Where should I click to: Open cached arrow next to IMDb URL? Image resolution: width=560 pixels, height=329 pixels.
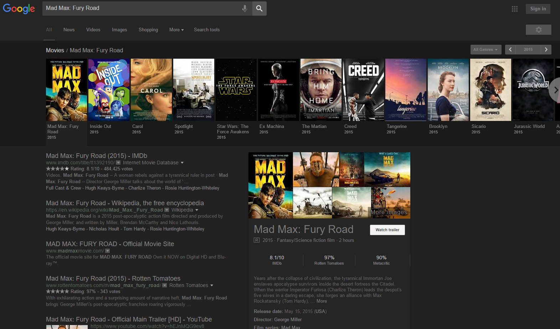pos(118,163)
